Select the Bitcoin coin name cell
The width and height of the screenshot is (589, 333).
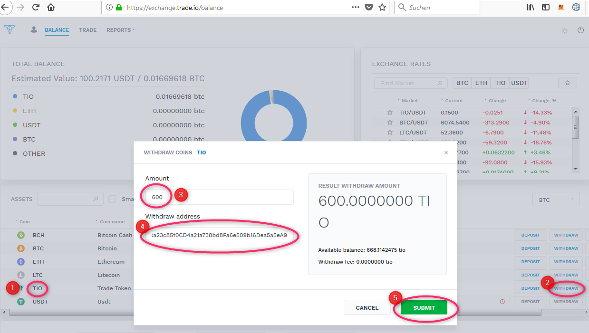[x=107, y=248]
